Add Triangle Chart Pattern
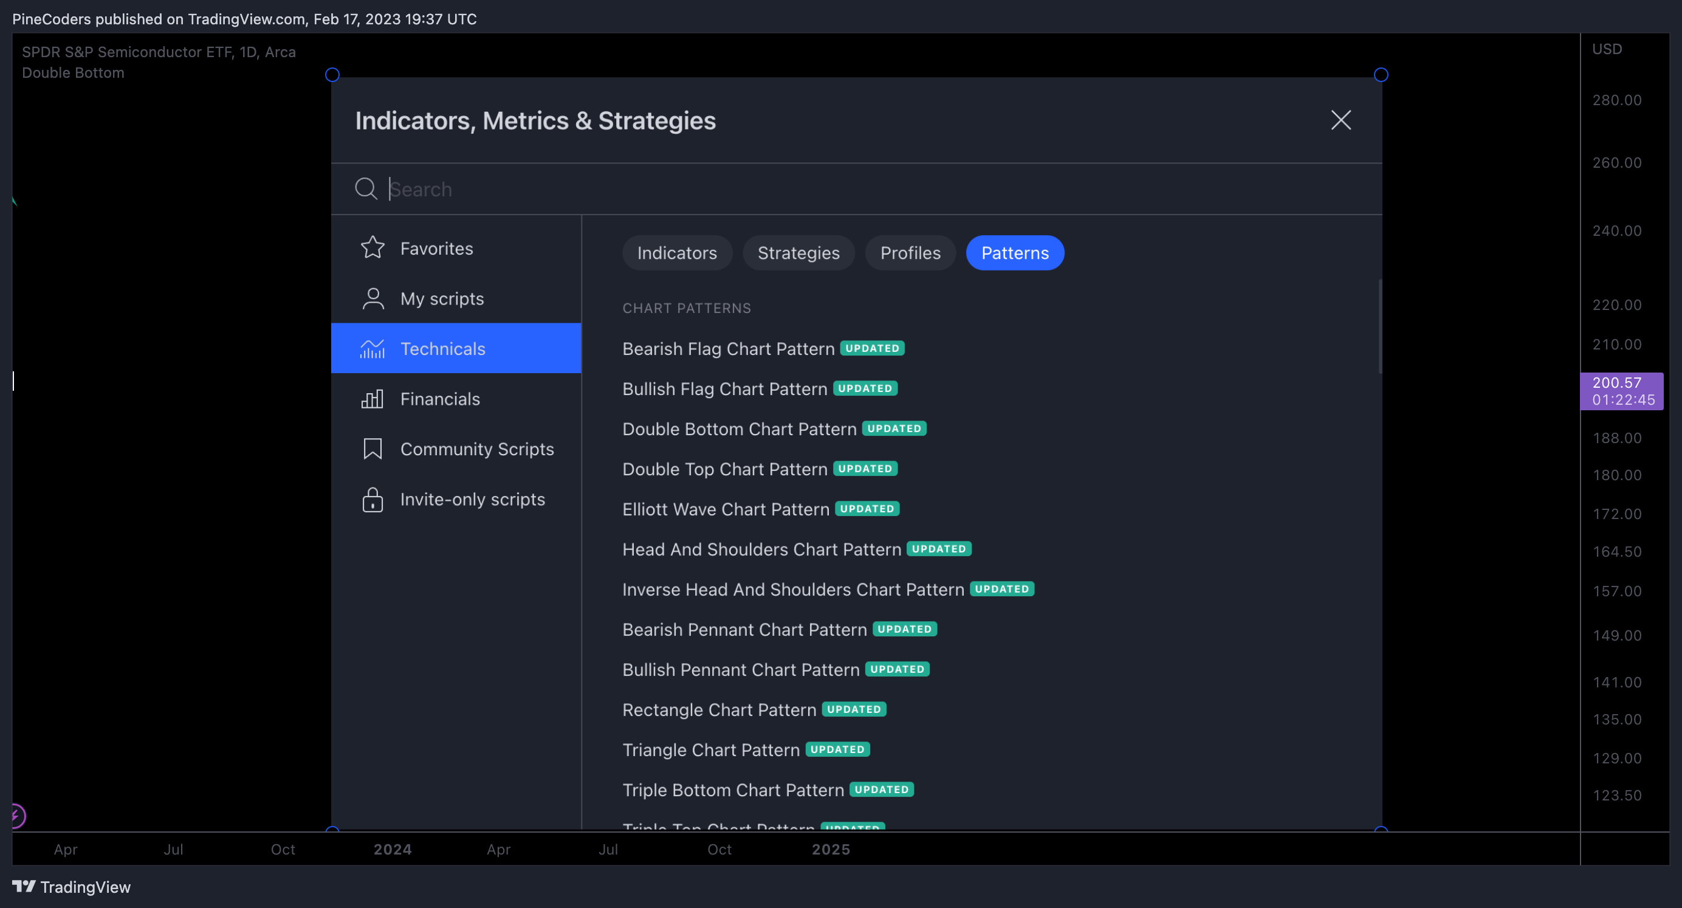Screen dimensions: 1682x908 [711, 750]
